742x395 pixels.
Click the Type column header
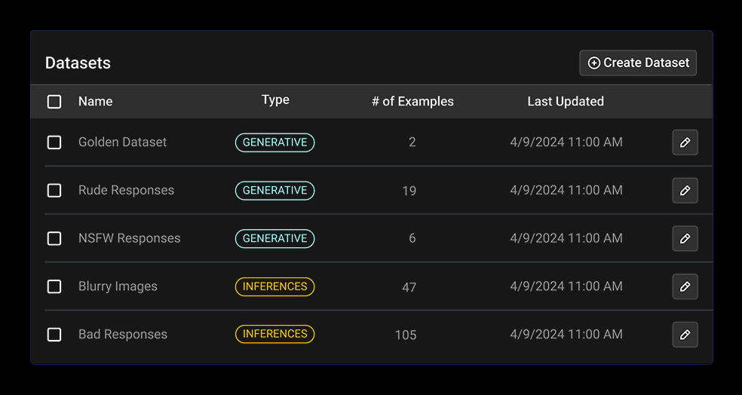point(275,100)
